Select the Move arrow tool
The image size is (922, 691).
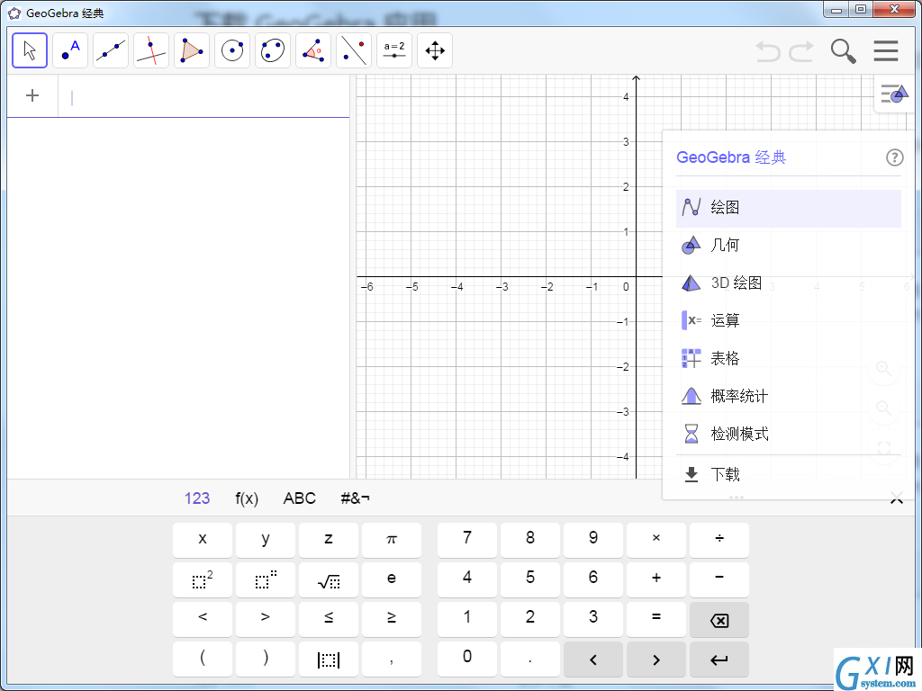pyautogui.click(x=30, y=50)
